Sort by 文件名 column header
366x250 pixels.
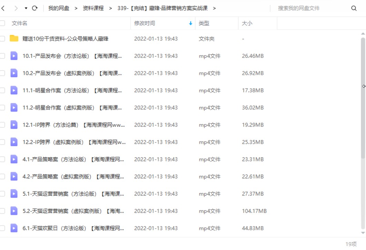point(19,23)
